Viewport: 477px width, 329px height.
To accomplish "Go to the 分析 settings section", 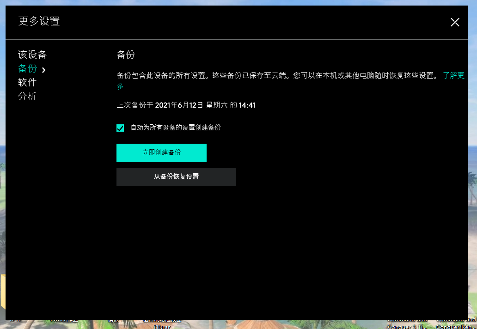I will click(27, 97).
